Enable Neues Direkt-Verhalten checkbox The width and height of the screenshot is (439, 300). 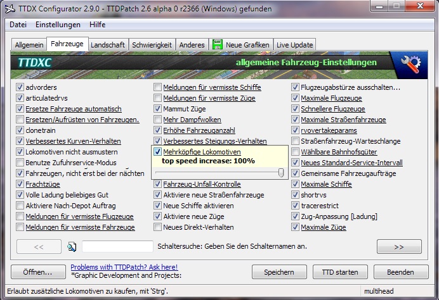tap(157, 227)
